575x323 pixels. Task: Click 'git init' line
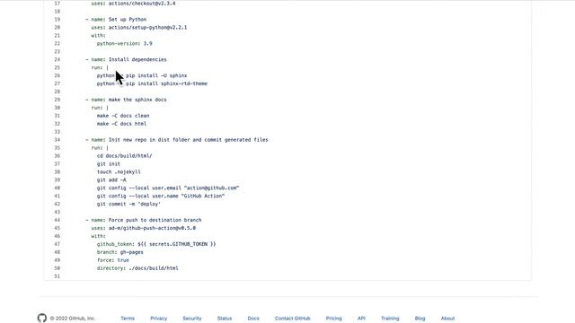109,164
